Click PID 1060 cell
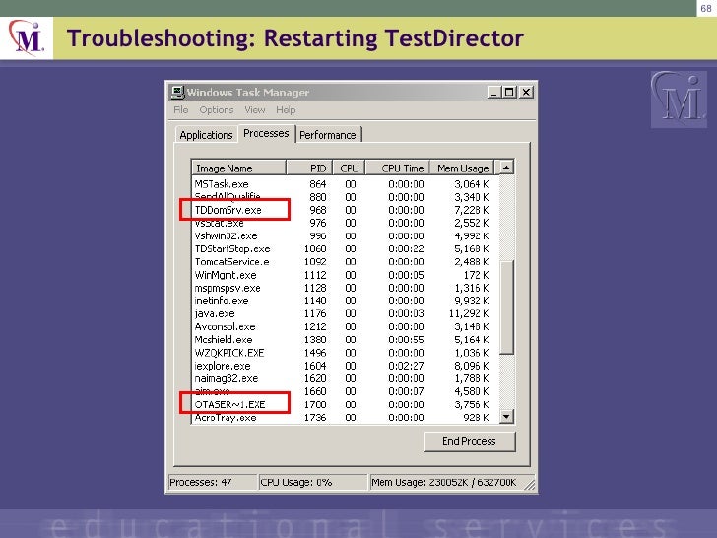This screenshot has width=717, height=538. [315, 249]
